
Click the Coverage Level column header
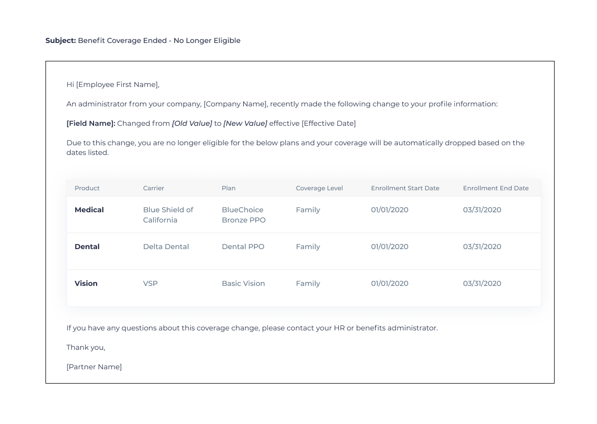click(319, 188)
